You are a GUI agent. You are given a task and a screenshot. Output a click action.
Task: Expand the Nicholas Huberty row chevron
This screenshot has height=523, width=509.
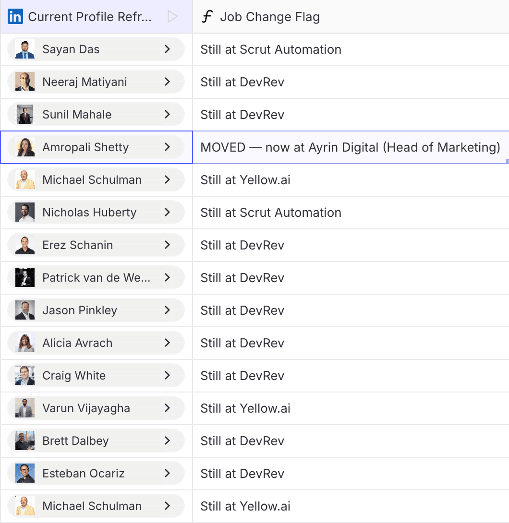tap(168, 213)
